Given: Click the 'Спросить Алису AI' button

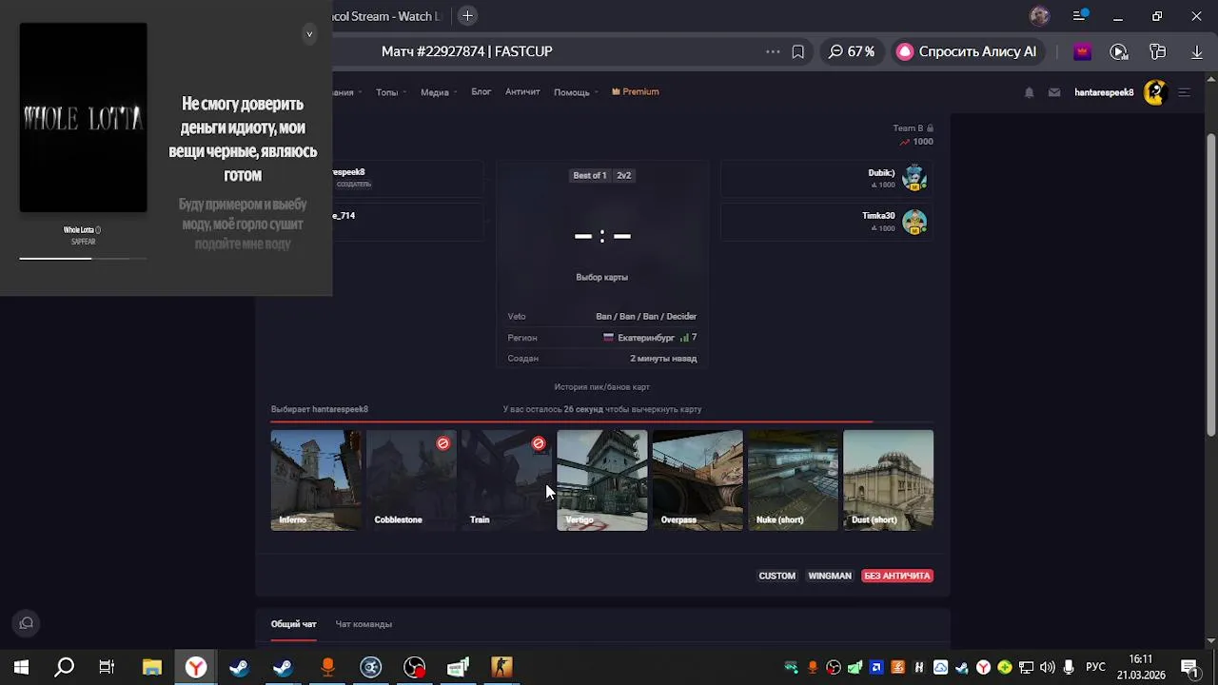Looking at the screenshot, I should (967, 51).
